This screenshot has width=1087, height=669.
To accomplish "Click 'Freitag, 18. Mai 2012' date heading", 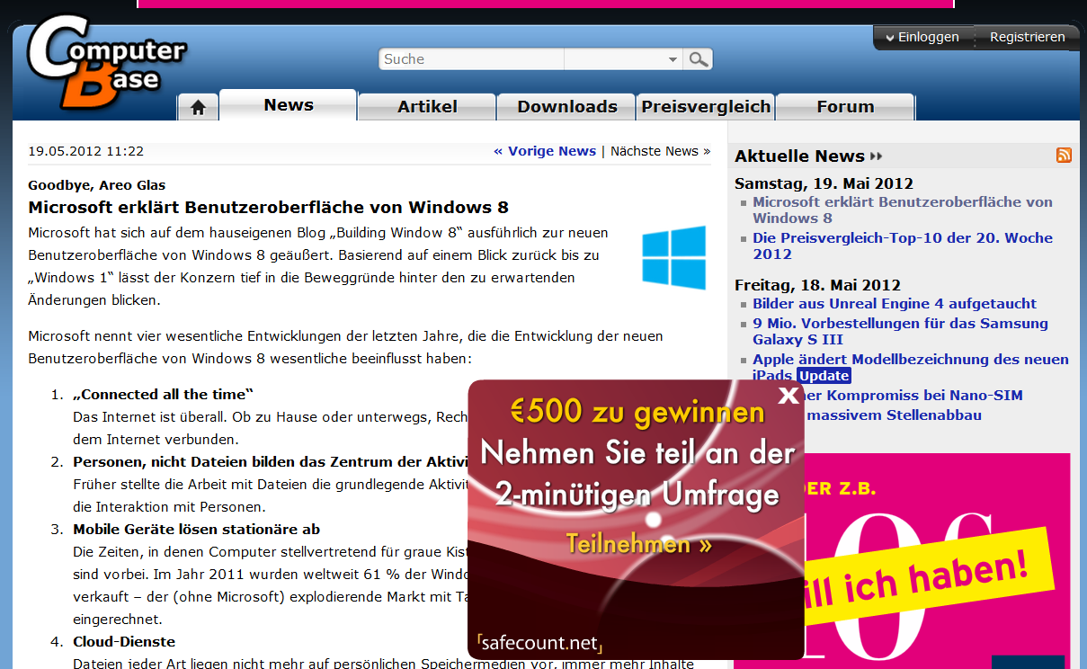I will [x=817, y=285].
